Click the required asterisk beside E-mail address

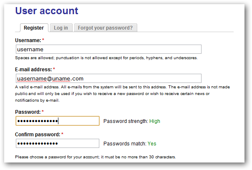pos(54,69)
